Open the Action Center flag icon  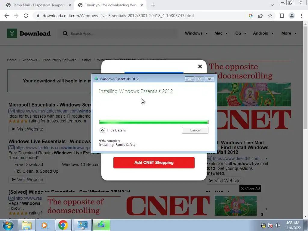pyautogui.click(x=270, y=225)
